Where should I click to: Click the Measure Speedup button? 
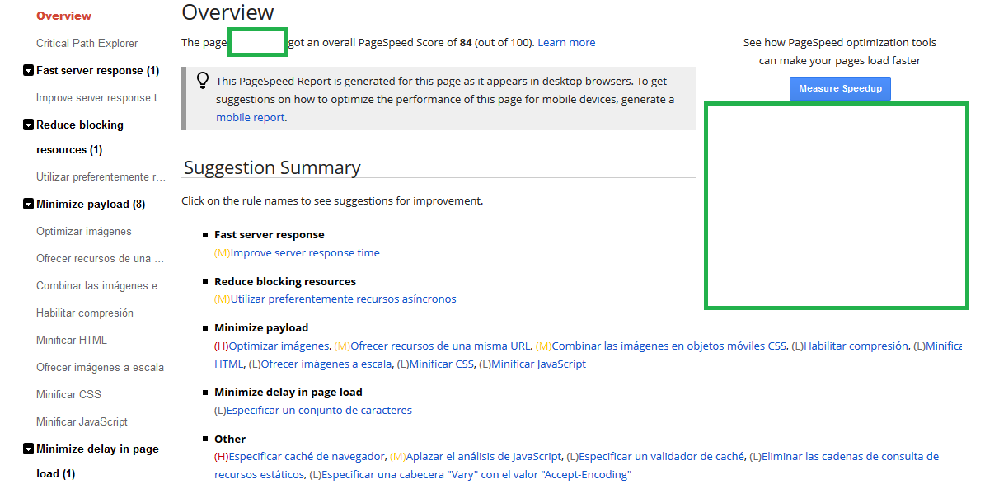tap(840, 88)
